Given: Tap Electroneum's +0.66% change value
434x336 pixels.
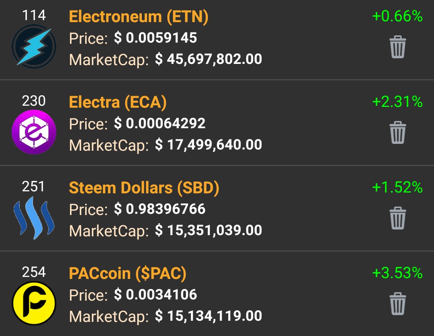Looking at the screenshot, I should click(397, 16).
